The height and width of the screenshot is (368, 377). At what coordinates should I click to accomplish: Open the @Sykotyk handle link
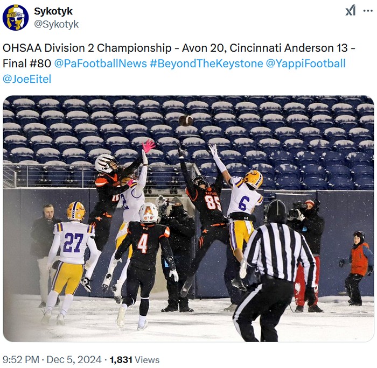pos(56,24)
